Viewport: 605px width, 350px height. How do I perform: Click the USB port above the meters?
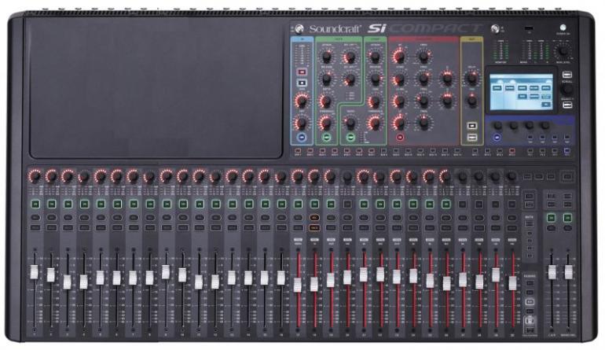pyautogui.click(x=530, y=28)
